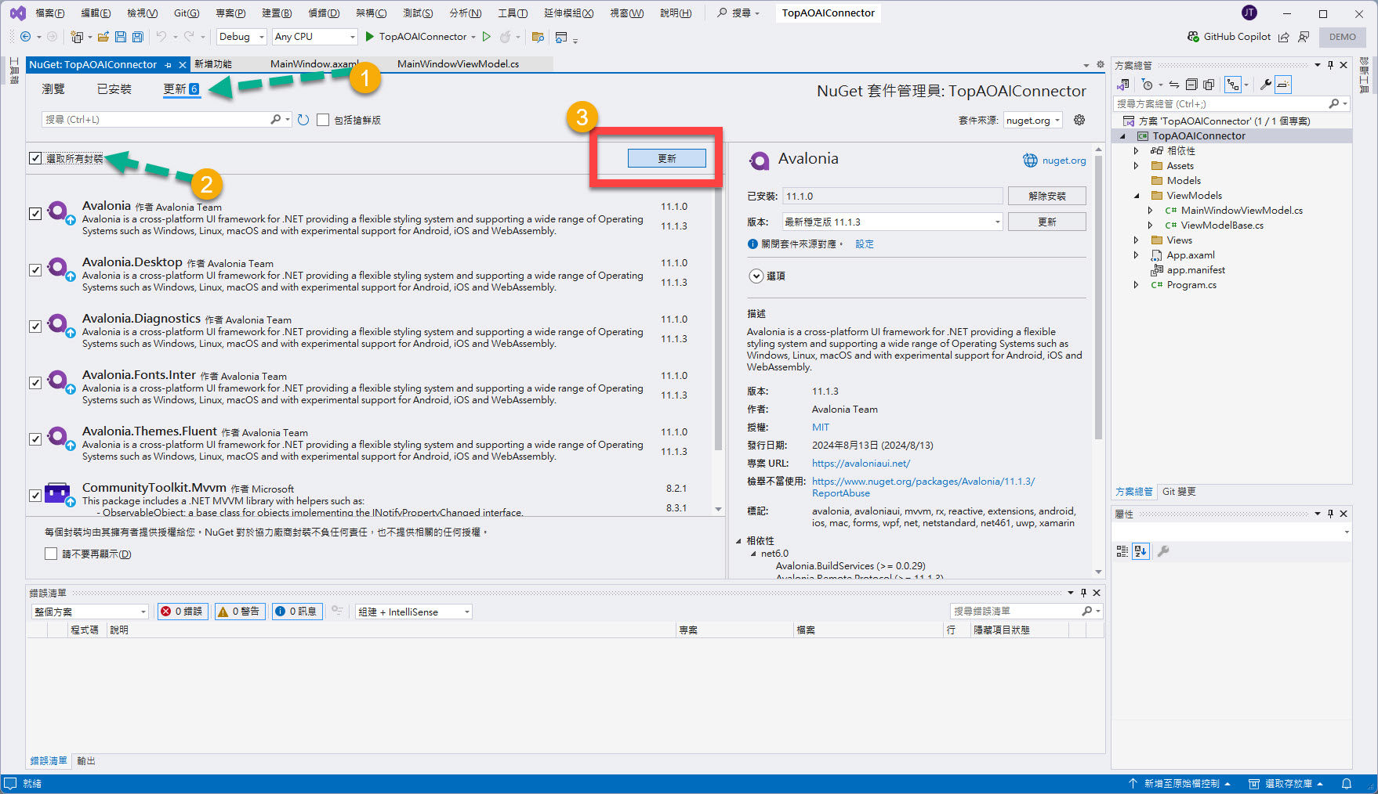Click the send feedback icon in the title bar
Image resolution: width=1378 pixels, height=794 pixels.
pos(1304,37)
